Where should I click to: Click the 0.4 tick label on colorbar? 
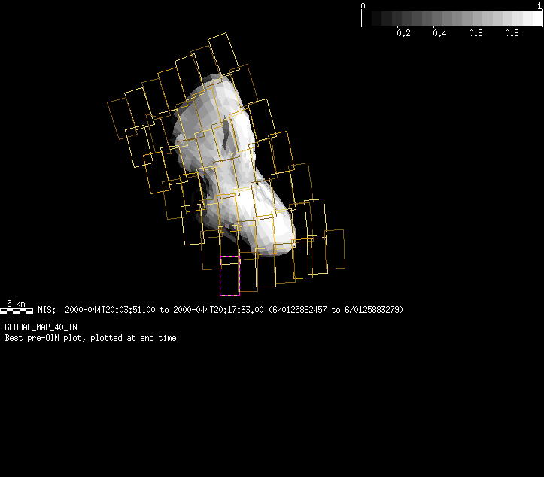click(x=439, y=33)
